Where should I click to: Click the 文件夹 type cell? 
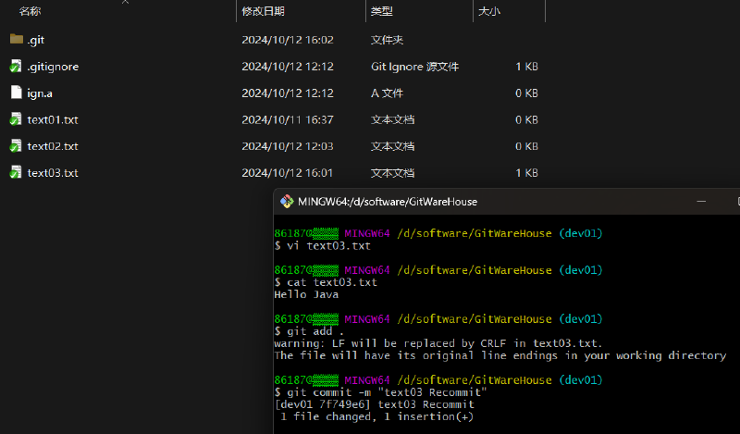[x=387, y=40]
